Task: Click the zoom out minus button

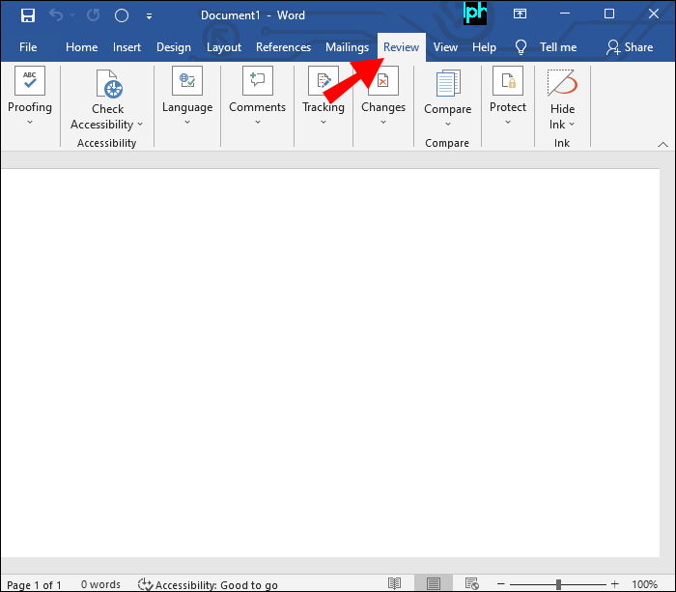Action: click(500, 584)
